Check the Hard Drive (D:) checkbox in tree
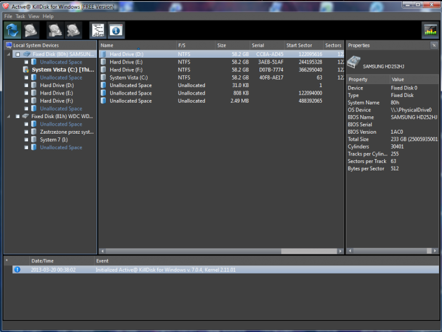Screen dimensions: 442x332 click(26, 85)
